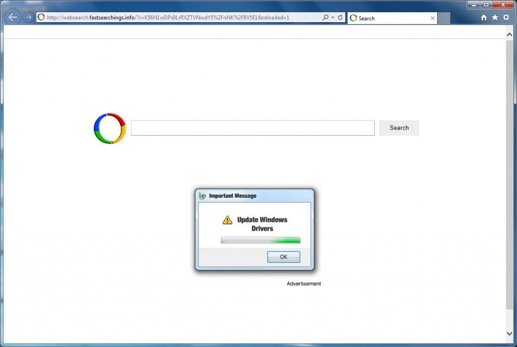
Task: Click the URL text in the address bar
Action: (x=168, y=18)
